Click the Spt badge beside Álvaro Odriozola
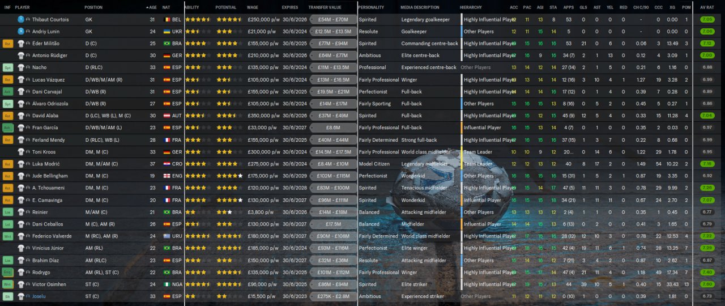The height and width of the screenshot is (306, 725). pyautogui.click(x=8, y=104)
